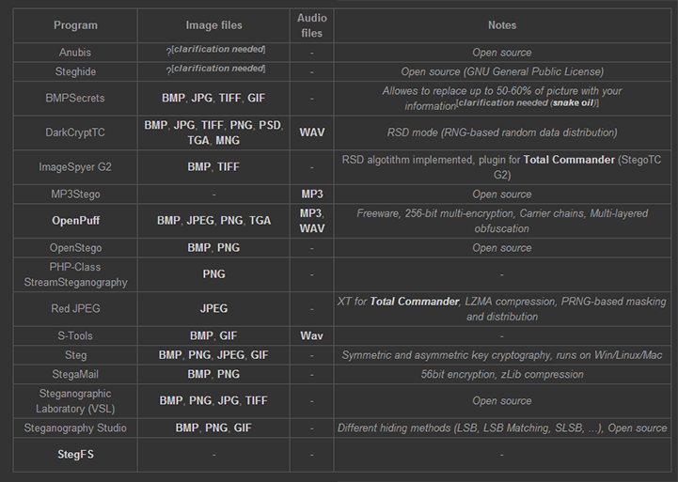Image resolution: width=678 pixels, height=482 pixels.
Task: Click the Steg program name
Action: click(75, 355)
